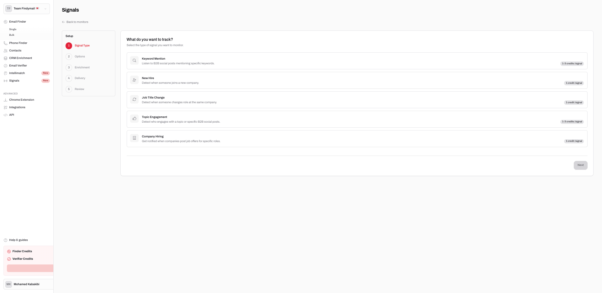The height and width of the screenshot is (293, 602).
Task: Expand the Team Findymail dropdown chevron
Action: pos(45,9)
